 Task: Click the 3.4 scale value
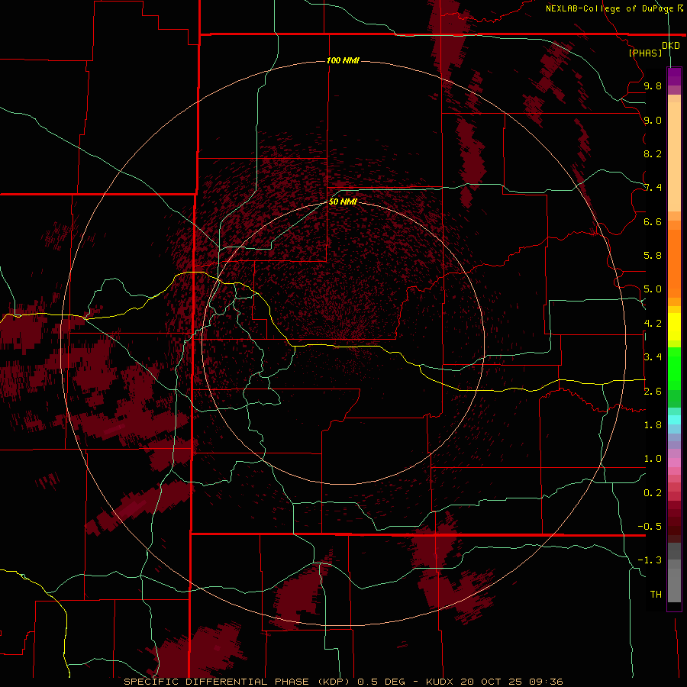pyautogui.click(x=653, y=357)
